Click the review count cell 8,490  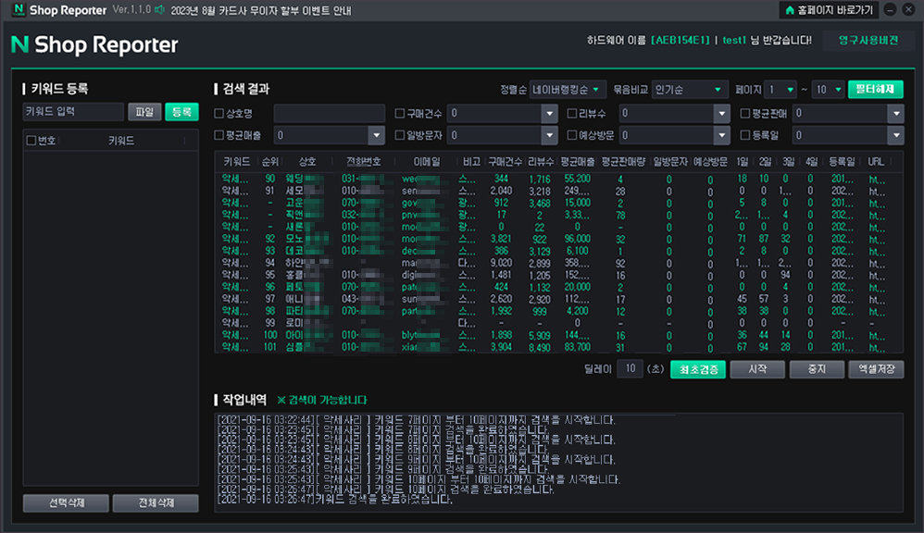point(539,348)
